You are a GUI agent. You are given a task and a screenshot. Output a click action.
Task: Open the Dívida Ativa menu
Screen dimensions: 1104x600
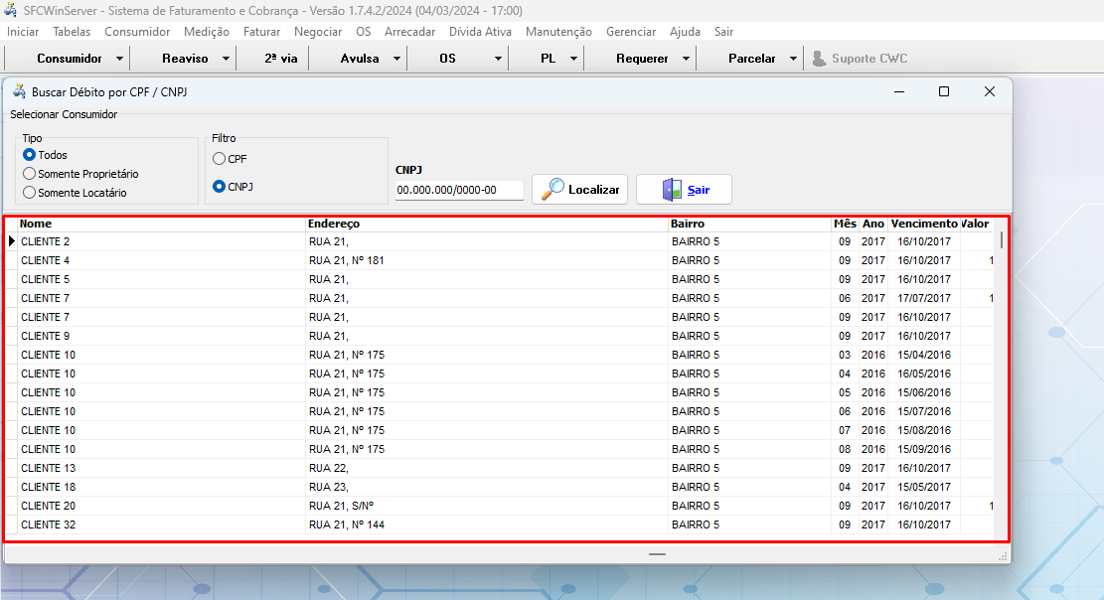(480, 32)
